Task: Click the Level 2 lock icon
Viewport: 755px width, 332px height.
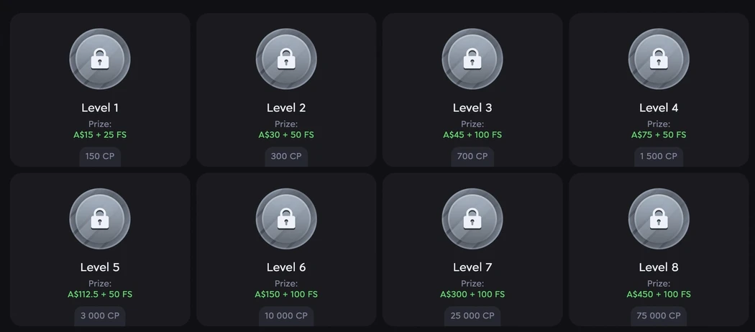Action: click(x=286, y=60)
